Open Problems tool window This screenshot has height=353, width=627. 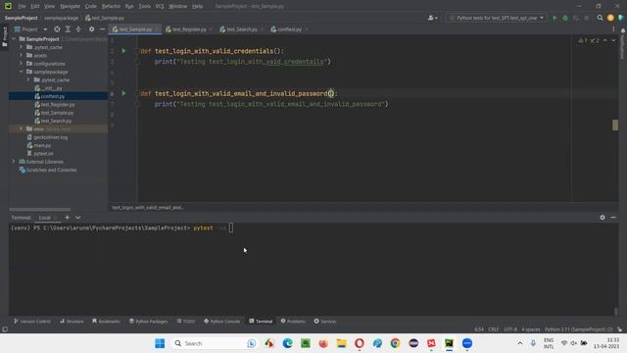click(293, 321)
